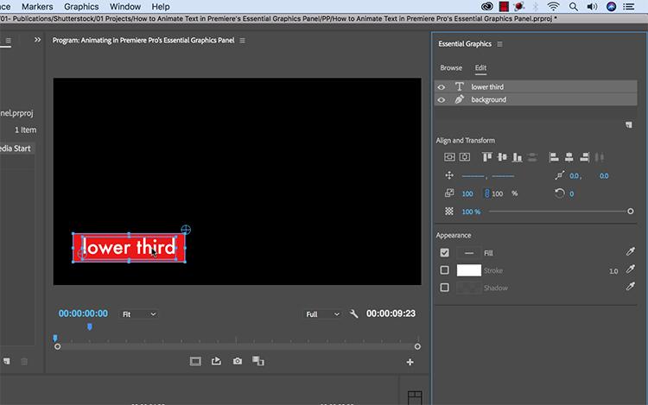Screen dimensions: 648x405
Task: Open the Fill color swatch
Action: pyautogui.click(x=468, y=253)
